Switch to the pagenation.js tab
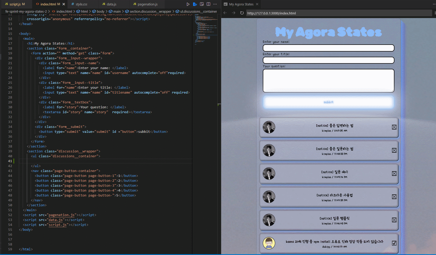The image size is (436, 255). coord(147,4)
